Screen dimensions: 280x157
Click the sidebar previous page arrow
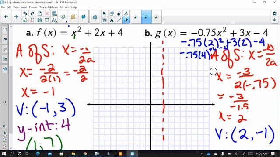pyautogui.click(x=4, y=126)
